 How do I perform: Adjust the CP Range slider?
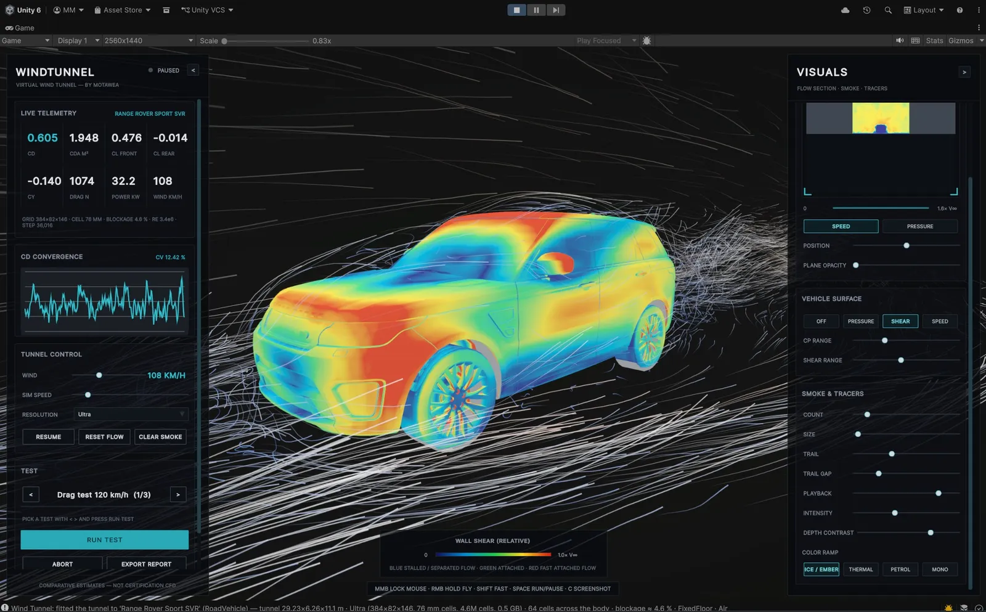[x=906, y=340]
